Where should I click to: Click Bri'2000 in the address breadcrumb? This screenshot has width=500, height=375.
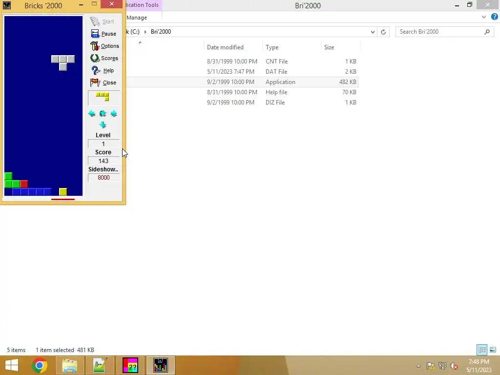click(x=161, y=32)
